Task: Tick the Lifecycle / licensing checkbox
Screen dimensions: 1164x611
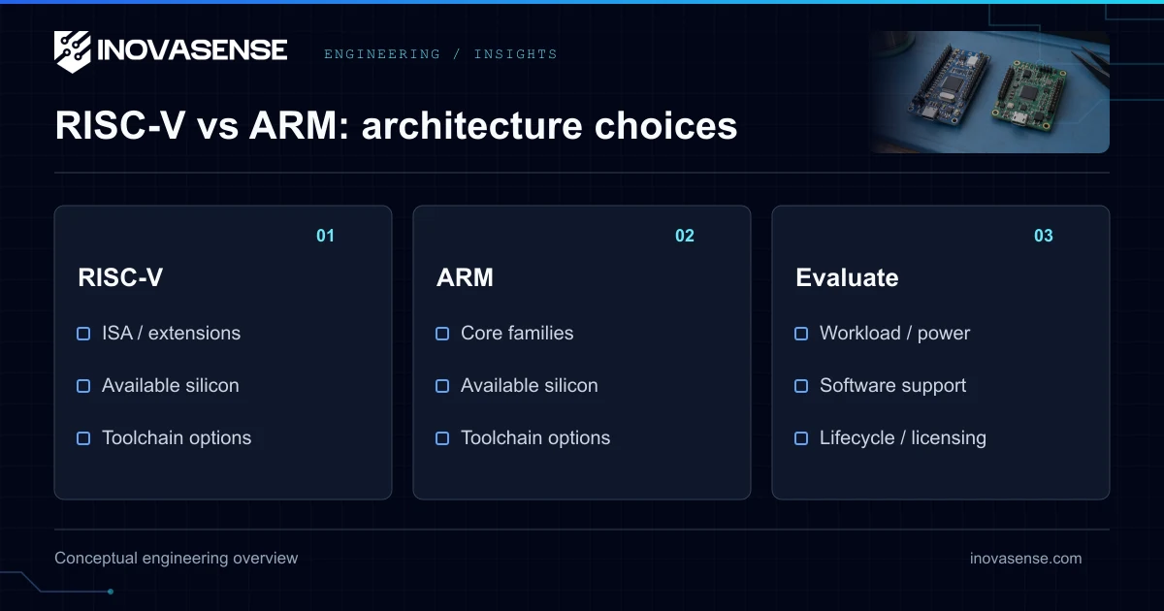Action: click(x=801, y=438)
